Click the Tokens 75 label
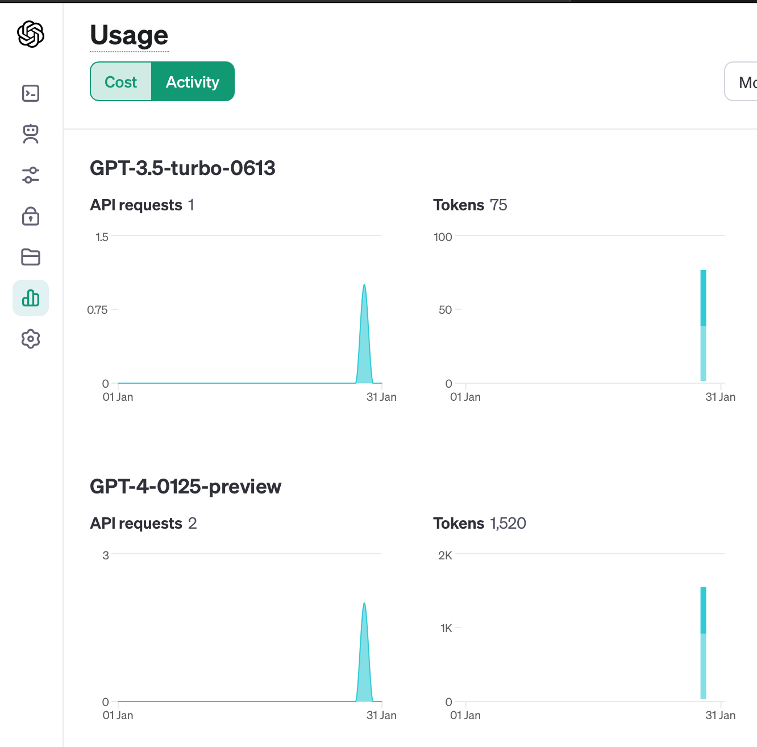 pos(470,205)
